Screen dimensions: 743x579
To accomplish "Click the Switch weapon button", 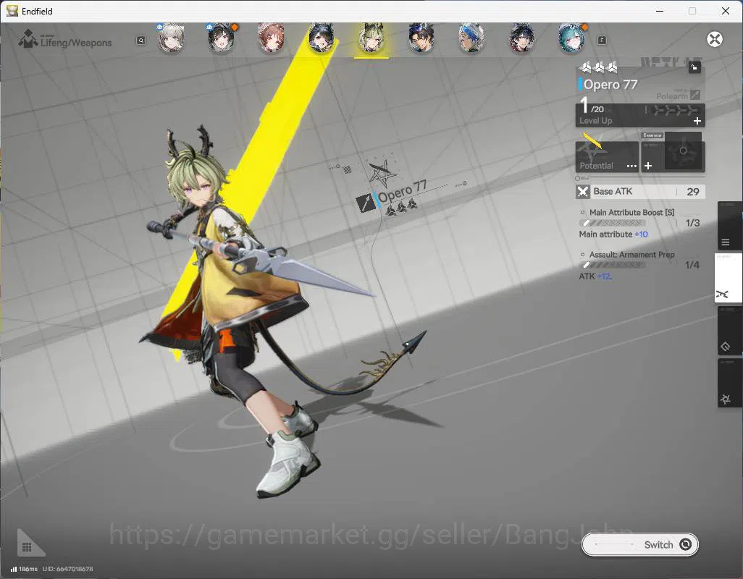I will click(639, 545).
